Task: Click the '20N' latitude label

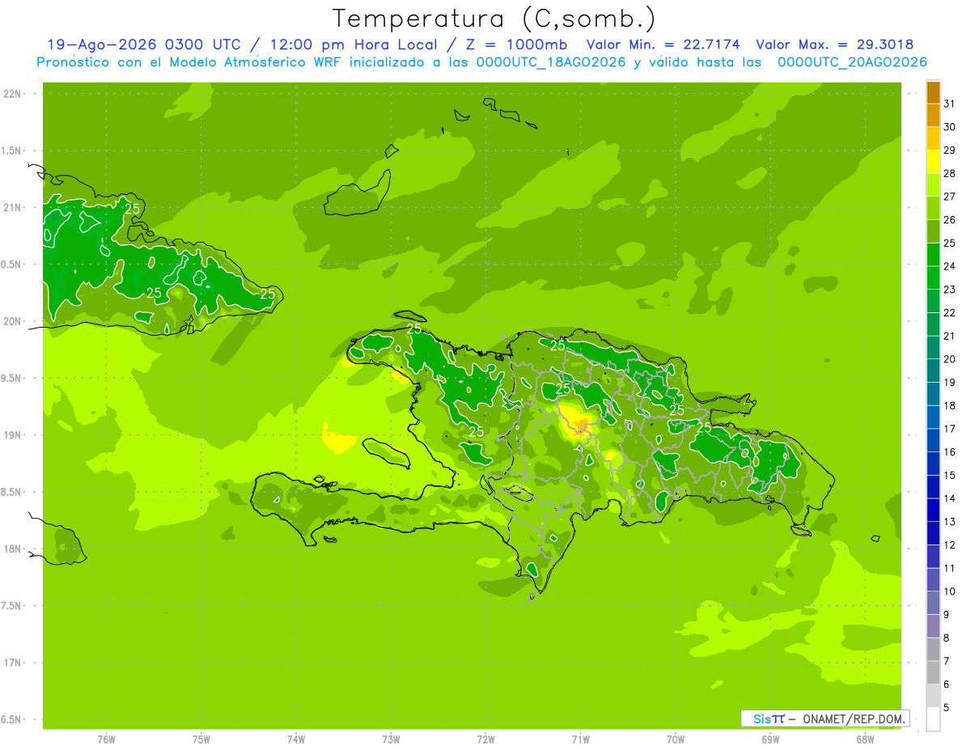Action: tap(12, 321)
